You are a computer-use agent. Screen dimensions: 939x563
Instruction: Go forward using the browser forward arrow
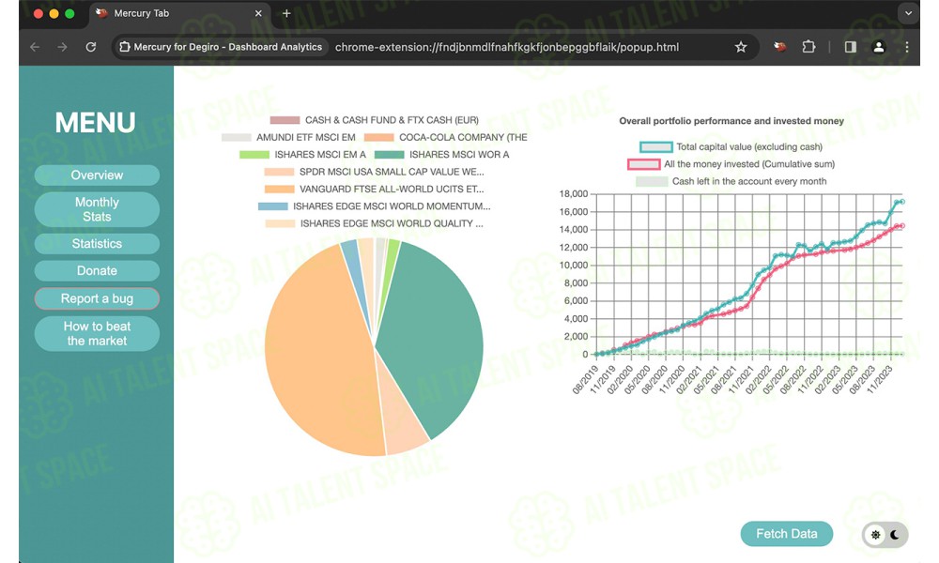62,47
